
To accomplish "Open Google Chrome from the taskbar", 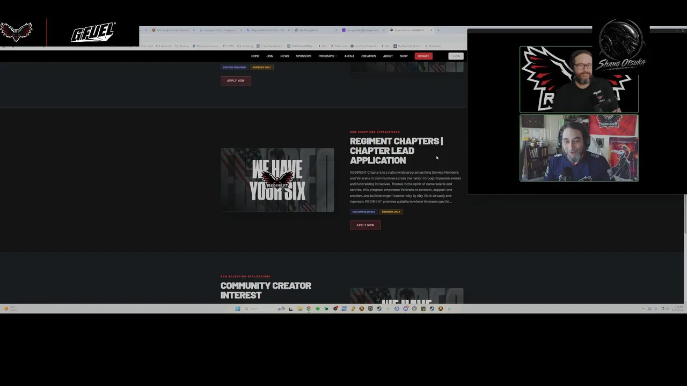I will pyautogui.click(x=309, y=309).
